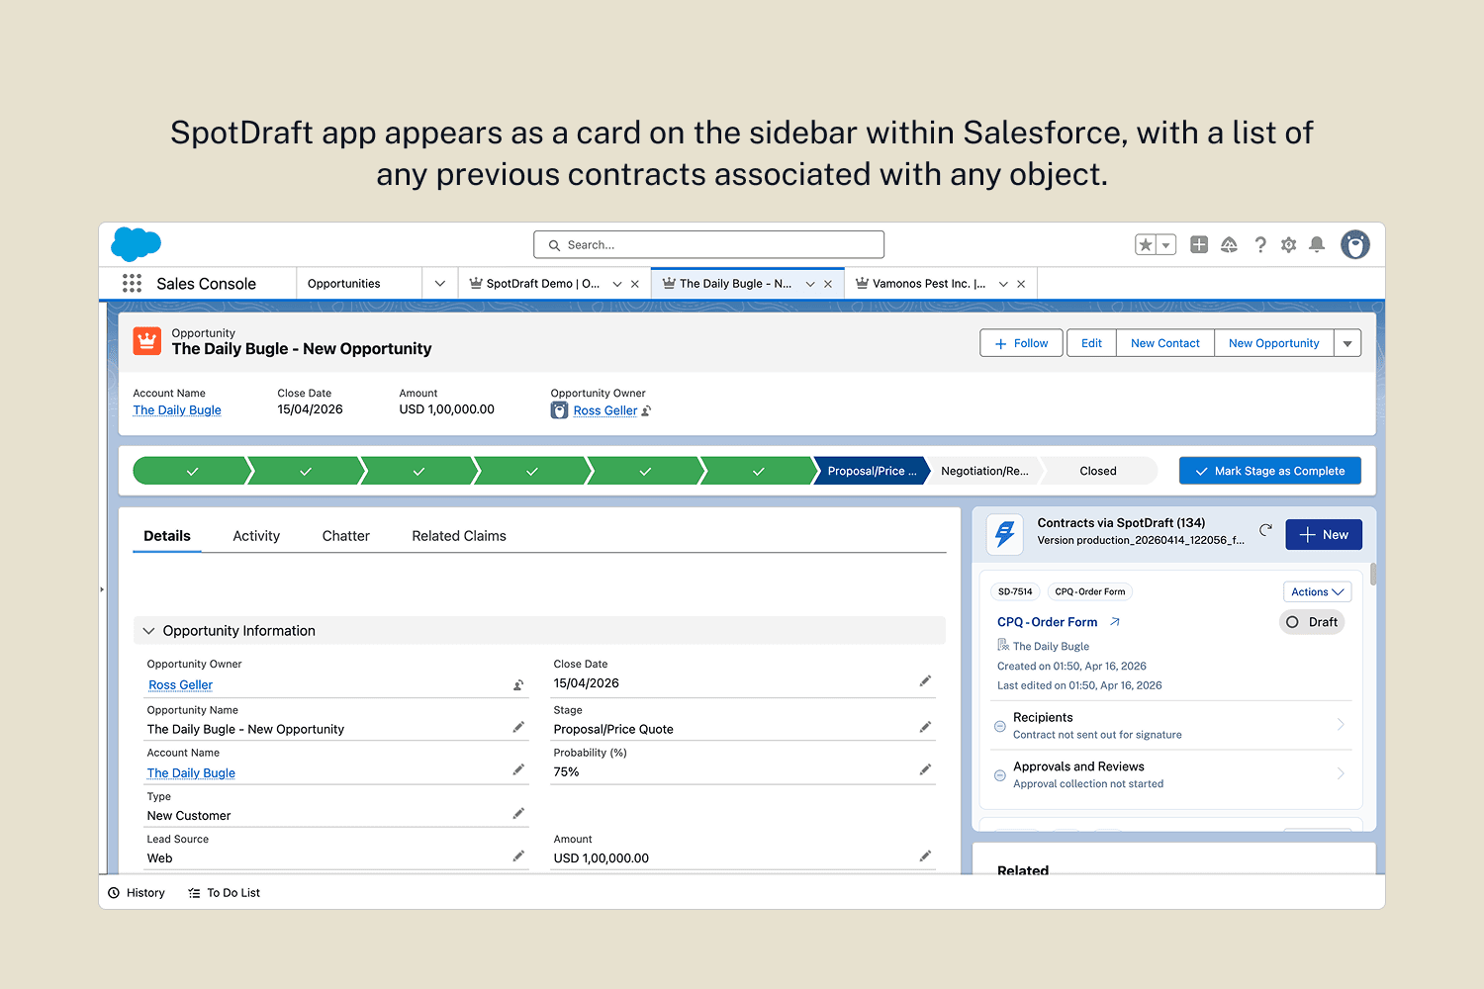Edit the details Close Date pencil
Viewport: 1484px width, 989px height.
(x=925, y=680)
